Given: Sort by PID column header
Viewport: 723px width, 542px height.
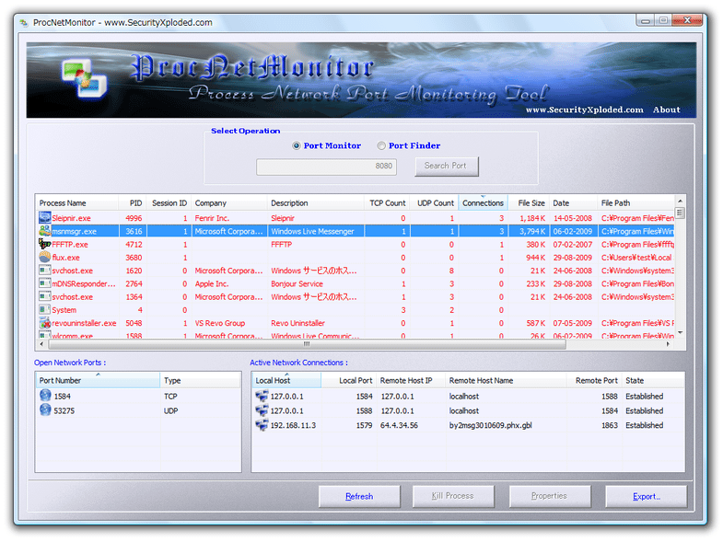Looking at the screenshot, I should pos(133,202).
